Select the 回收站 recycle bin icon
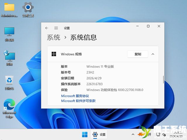 pos(9,83)
